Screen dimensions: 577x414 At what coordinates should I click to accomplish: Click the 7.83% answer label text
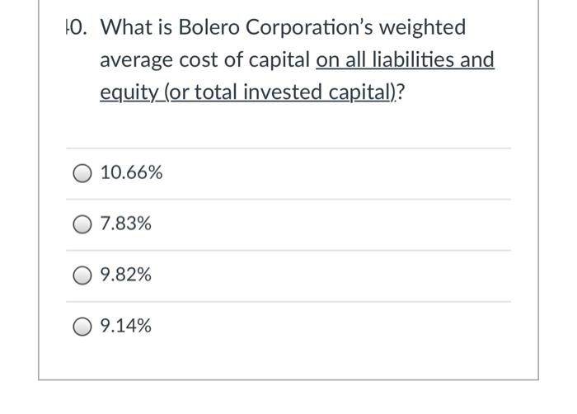[x=126, y=223]
